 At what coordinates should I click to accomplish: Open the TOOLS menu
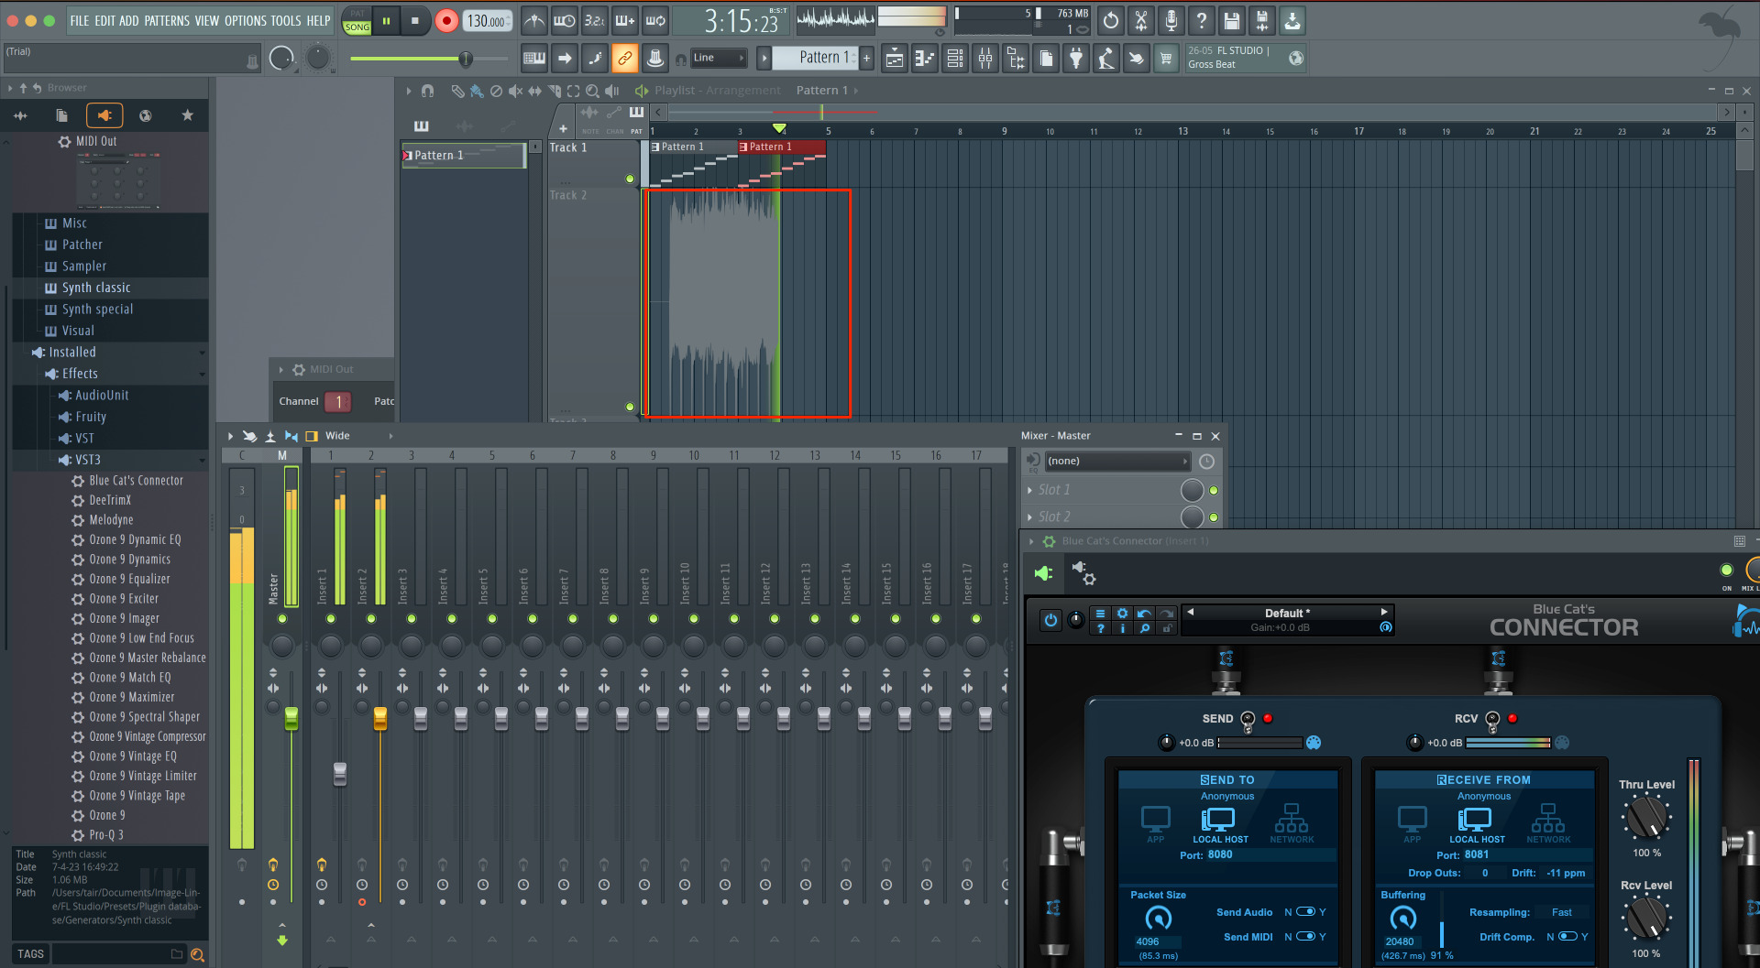pyautogui.click(x=285, y=20)
